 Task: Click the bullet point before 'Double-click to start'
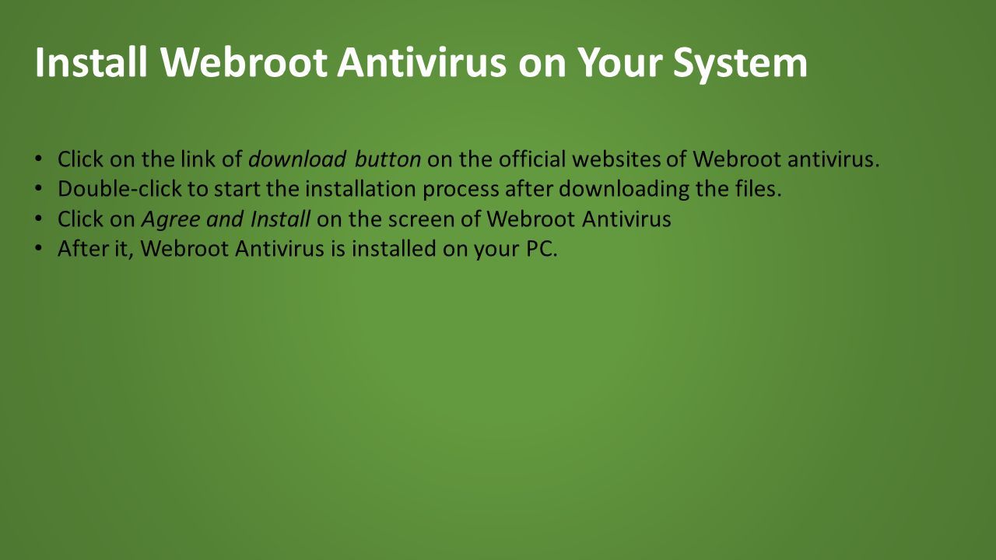coord(39,189)
